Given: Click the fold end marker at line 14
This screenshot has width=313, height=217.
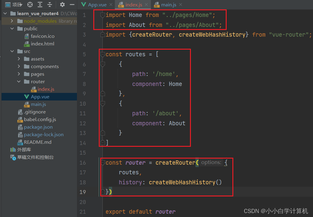Looking at the screenshot, I should [x=103, y=143].
